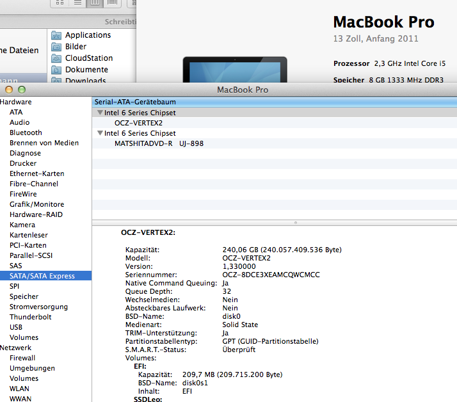Collapse first Intel 6 Series Chipset triangle

coord(100,113)
